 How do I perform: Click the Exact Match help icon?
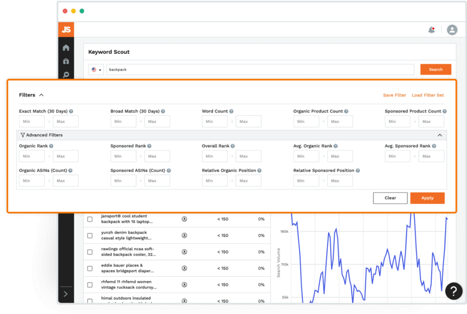(71, 111)
